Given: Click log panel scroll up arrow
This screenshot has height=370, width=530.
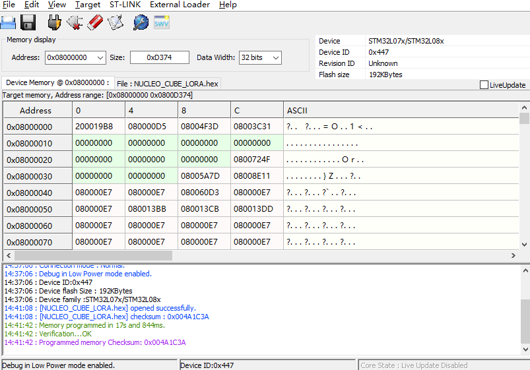Looking at the screenshot, I should click(525, 270).
